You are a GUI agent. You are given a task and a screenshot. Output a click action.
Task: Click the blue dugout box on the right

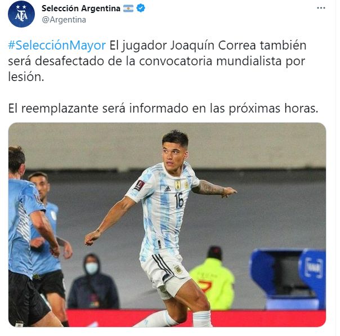pos(288,279)
